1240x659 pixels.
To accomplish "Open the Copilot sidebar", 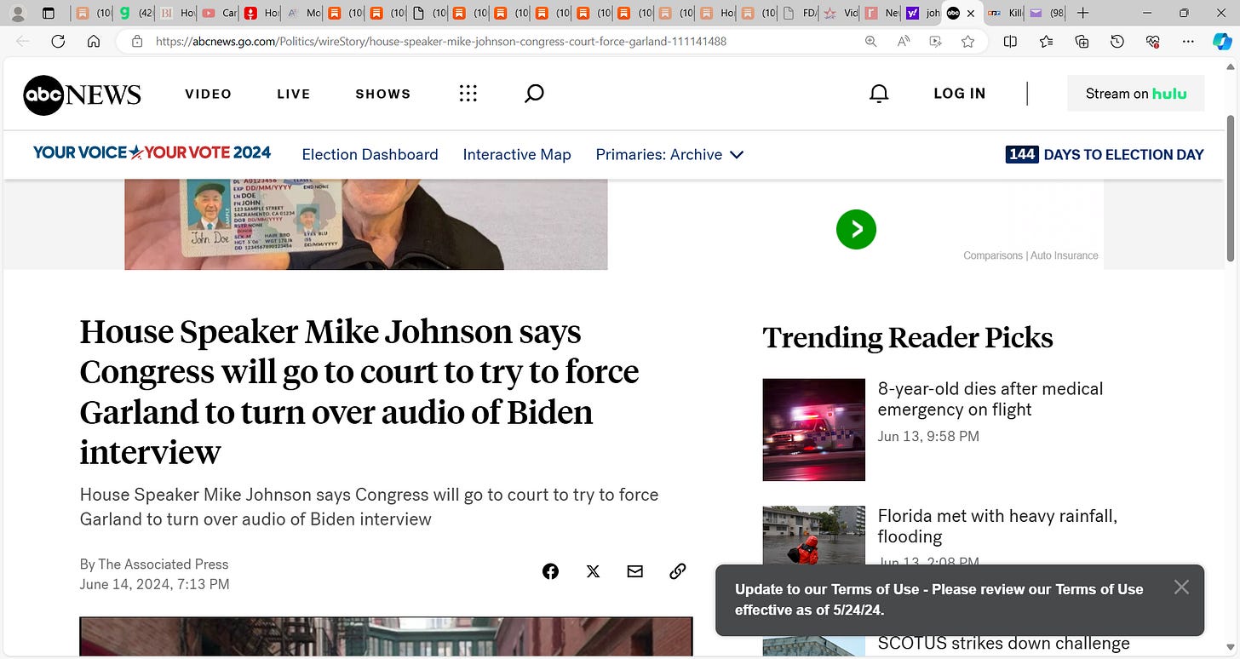I will (1223, 41).
